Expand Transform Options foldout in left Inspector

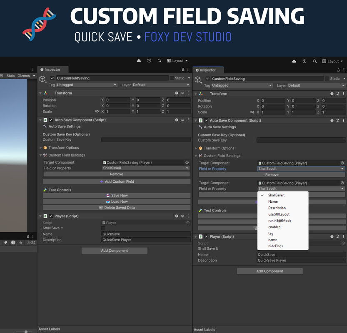click(40, 148)
